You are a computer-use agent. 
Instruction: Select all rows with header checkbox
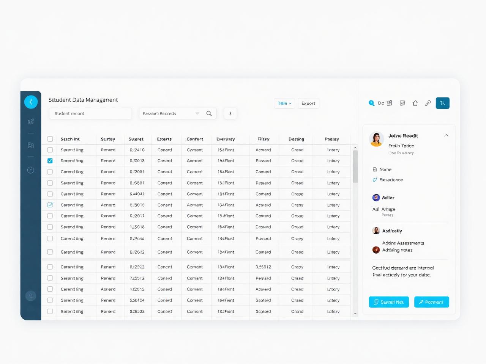50,139
